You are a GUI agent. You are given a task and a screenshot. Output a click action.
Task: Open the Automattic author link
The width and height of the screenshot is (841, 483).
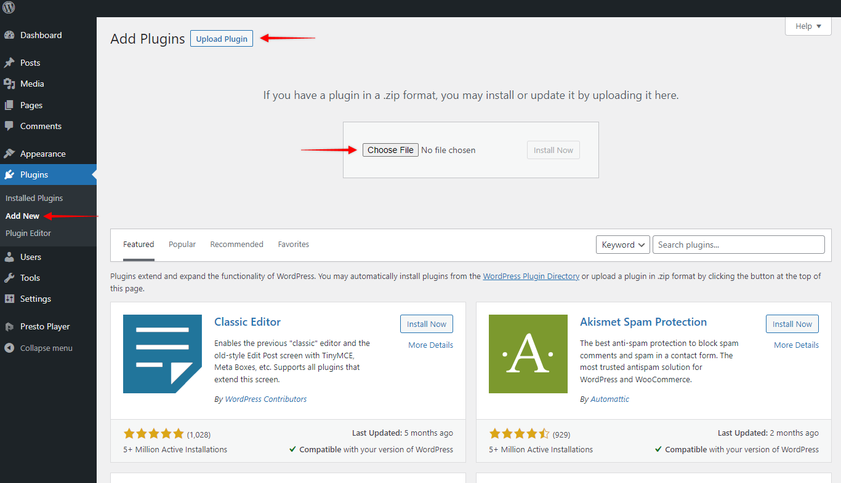tap(610, 399)
